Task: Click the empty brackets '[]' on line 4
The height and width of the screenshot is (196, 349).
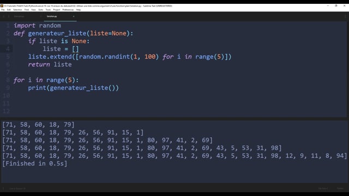Action: point(75,49)
